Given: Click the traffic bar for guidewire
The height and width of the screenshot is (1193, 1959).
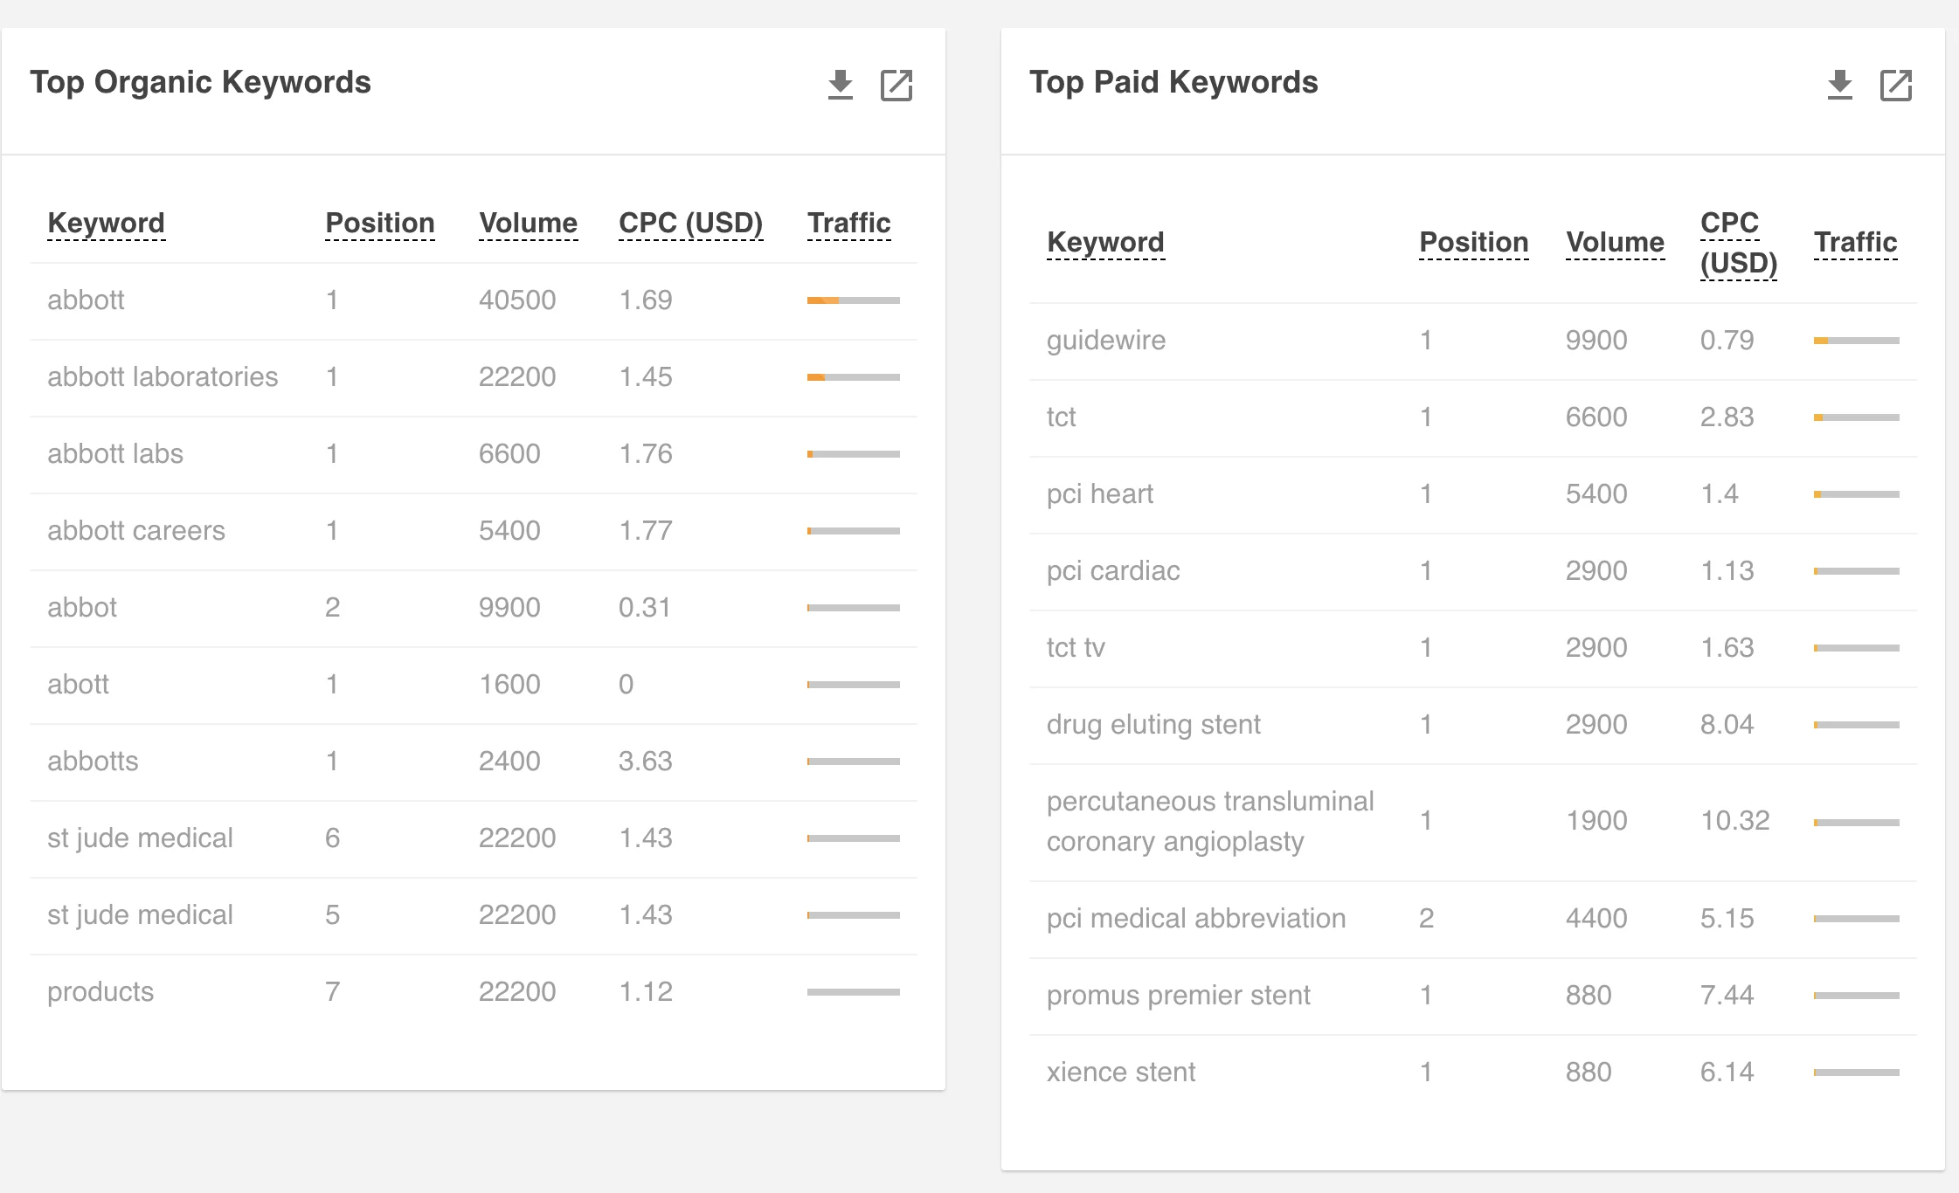Looking at the screenshot, I should (x=1857, y=341).
